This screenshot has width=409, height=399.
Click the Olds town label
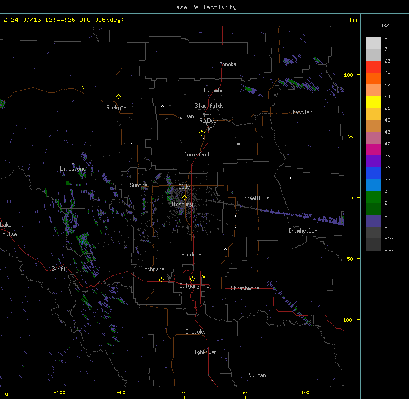(184, 187)
